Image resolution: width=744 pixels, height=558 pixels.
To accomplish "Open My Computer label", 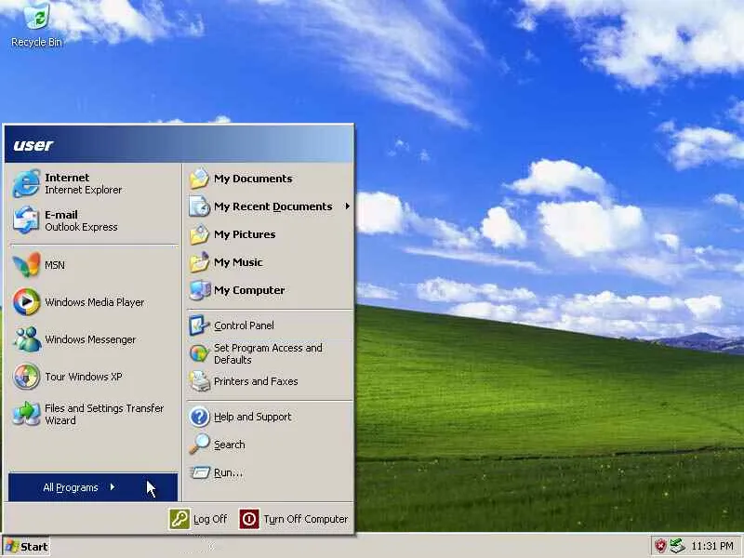I will click(x=249, y=290).
